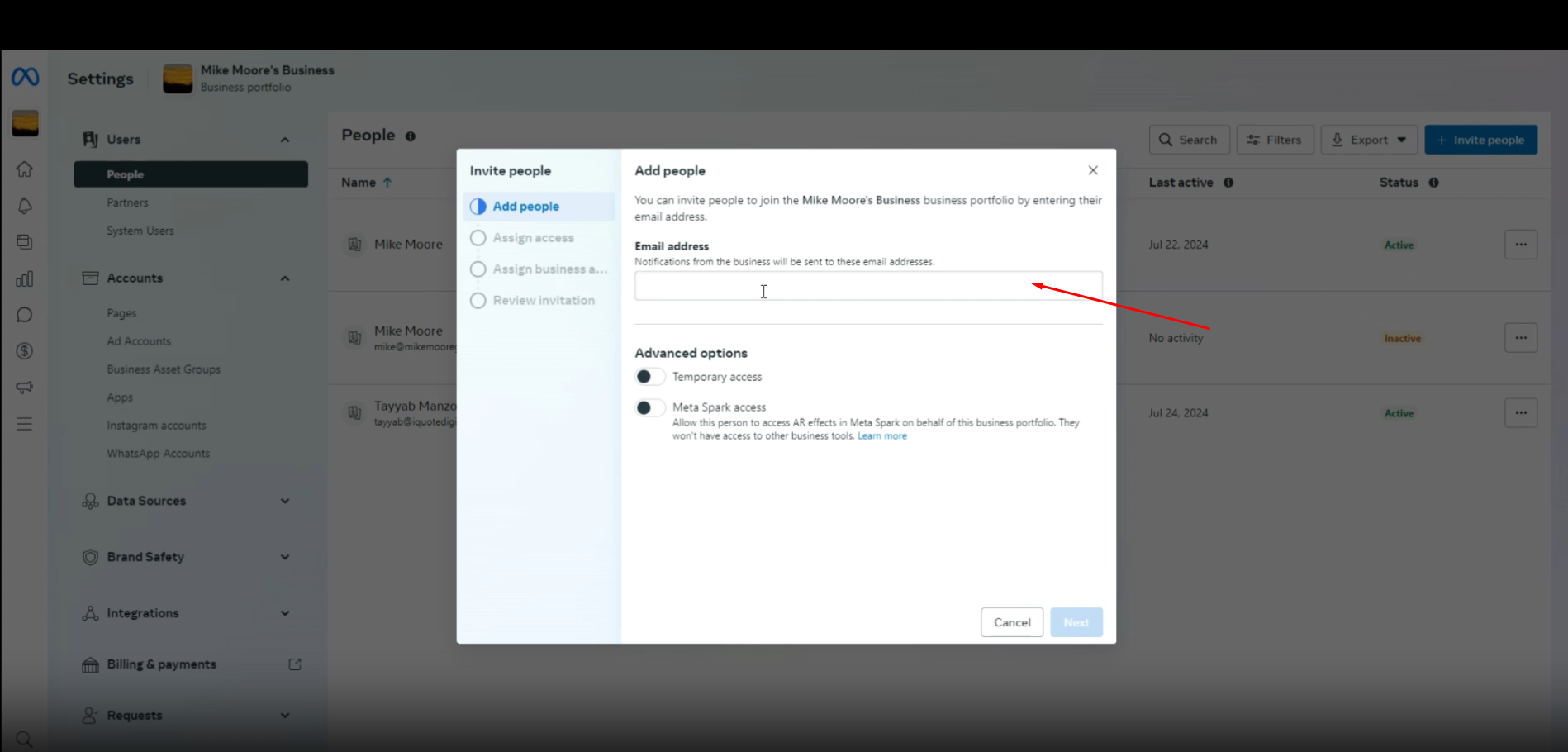Viewport: 1568px width, 752px height.
Task: Click info icon beside Status column
Action: [x=1433, y=183]
